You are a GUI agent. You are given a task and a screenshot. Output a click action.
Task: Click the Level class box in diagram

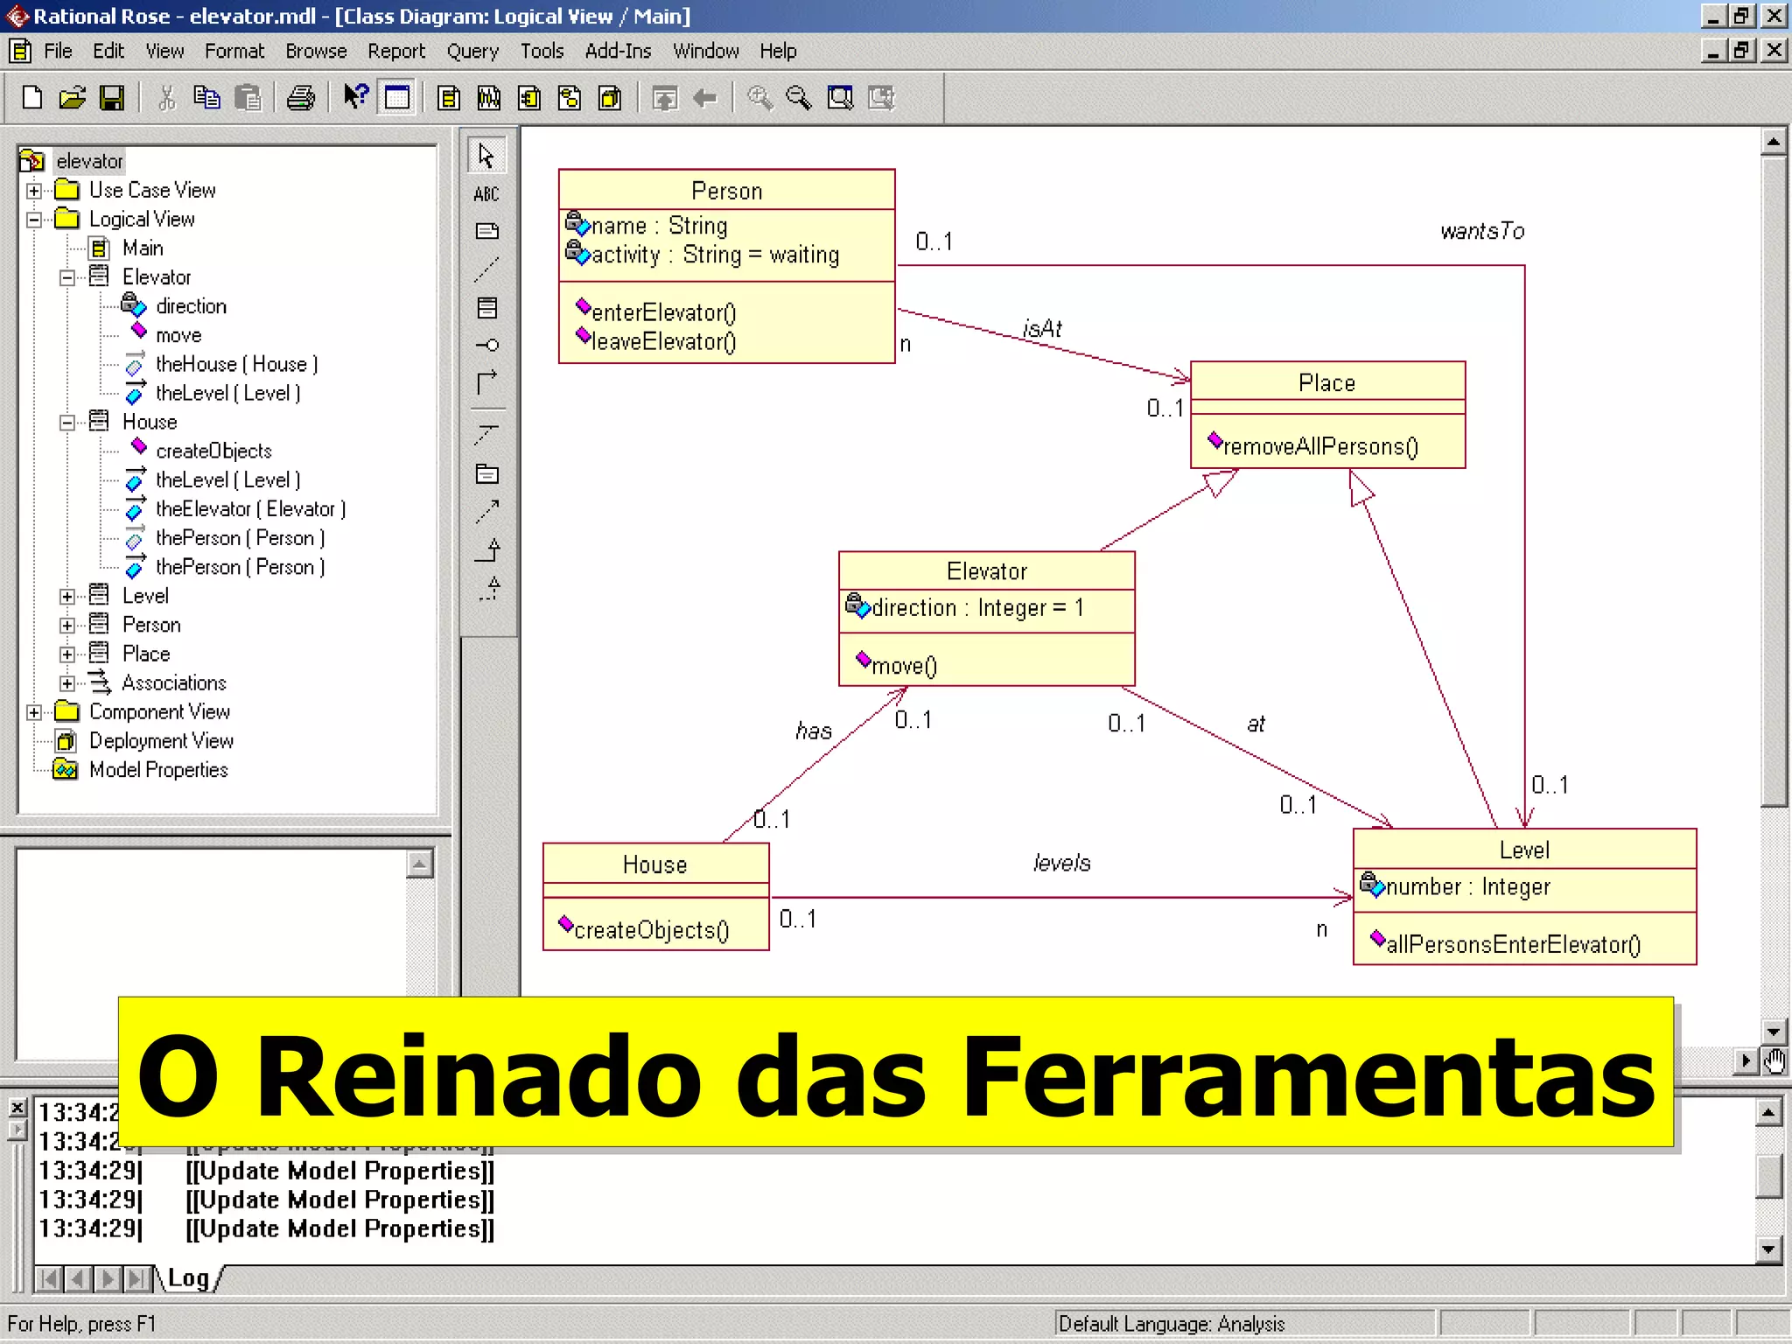click(1524, 897)
